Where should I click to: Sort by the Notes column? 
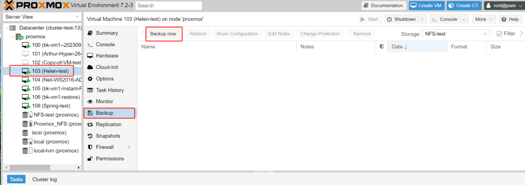click(x=337, y=47)
